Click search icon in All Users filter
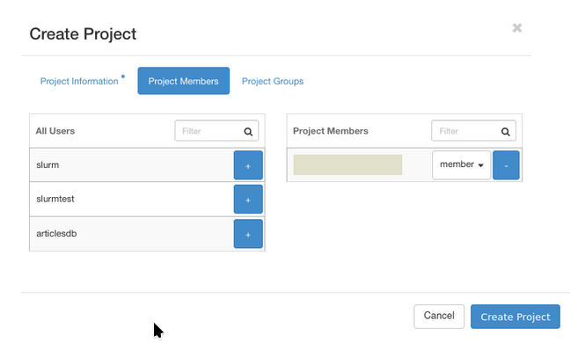 248,131
